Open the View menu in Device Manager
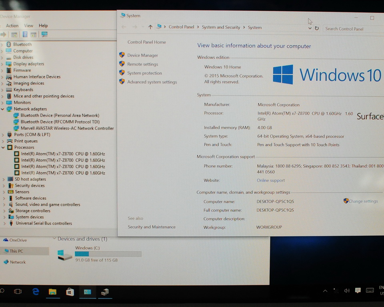Viewport: 384px width, 307px height. (x=28, y=26)
